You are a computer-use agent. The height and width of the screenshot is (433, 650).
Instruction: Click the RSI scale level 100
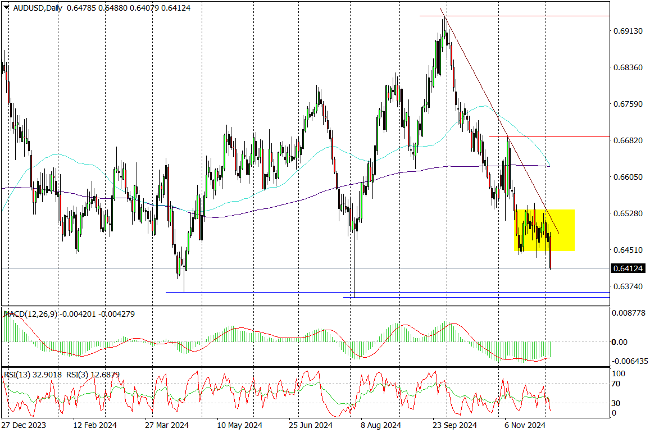click(x=619, y=373)
